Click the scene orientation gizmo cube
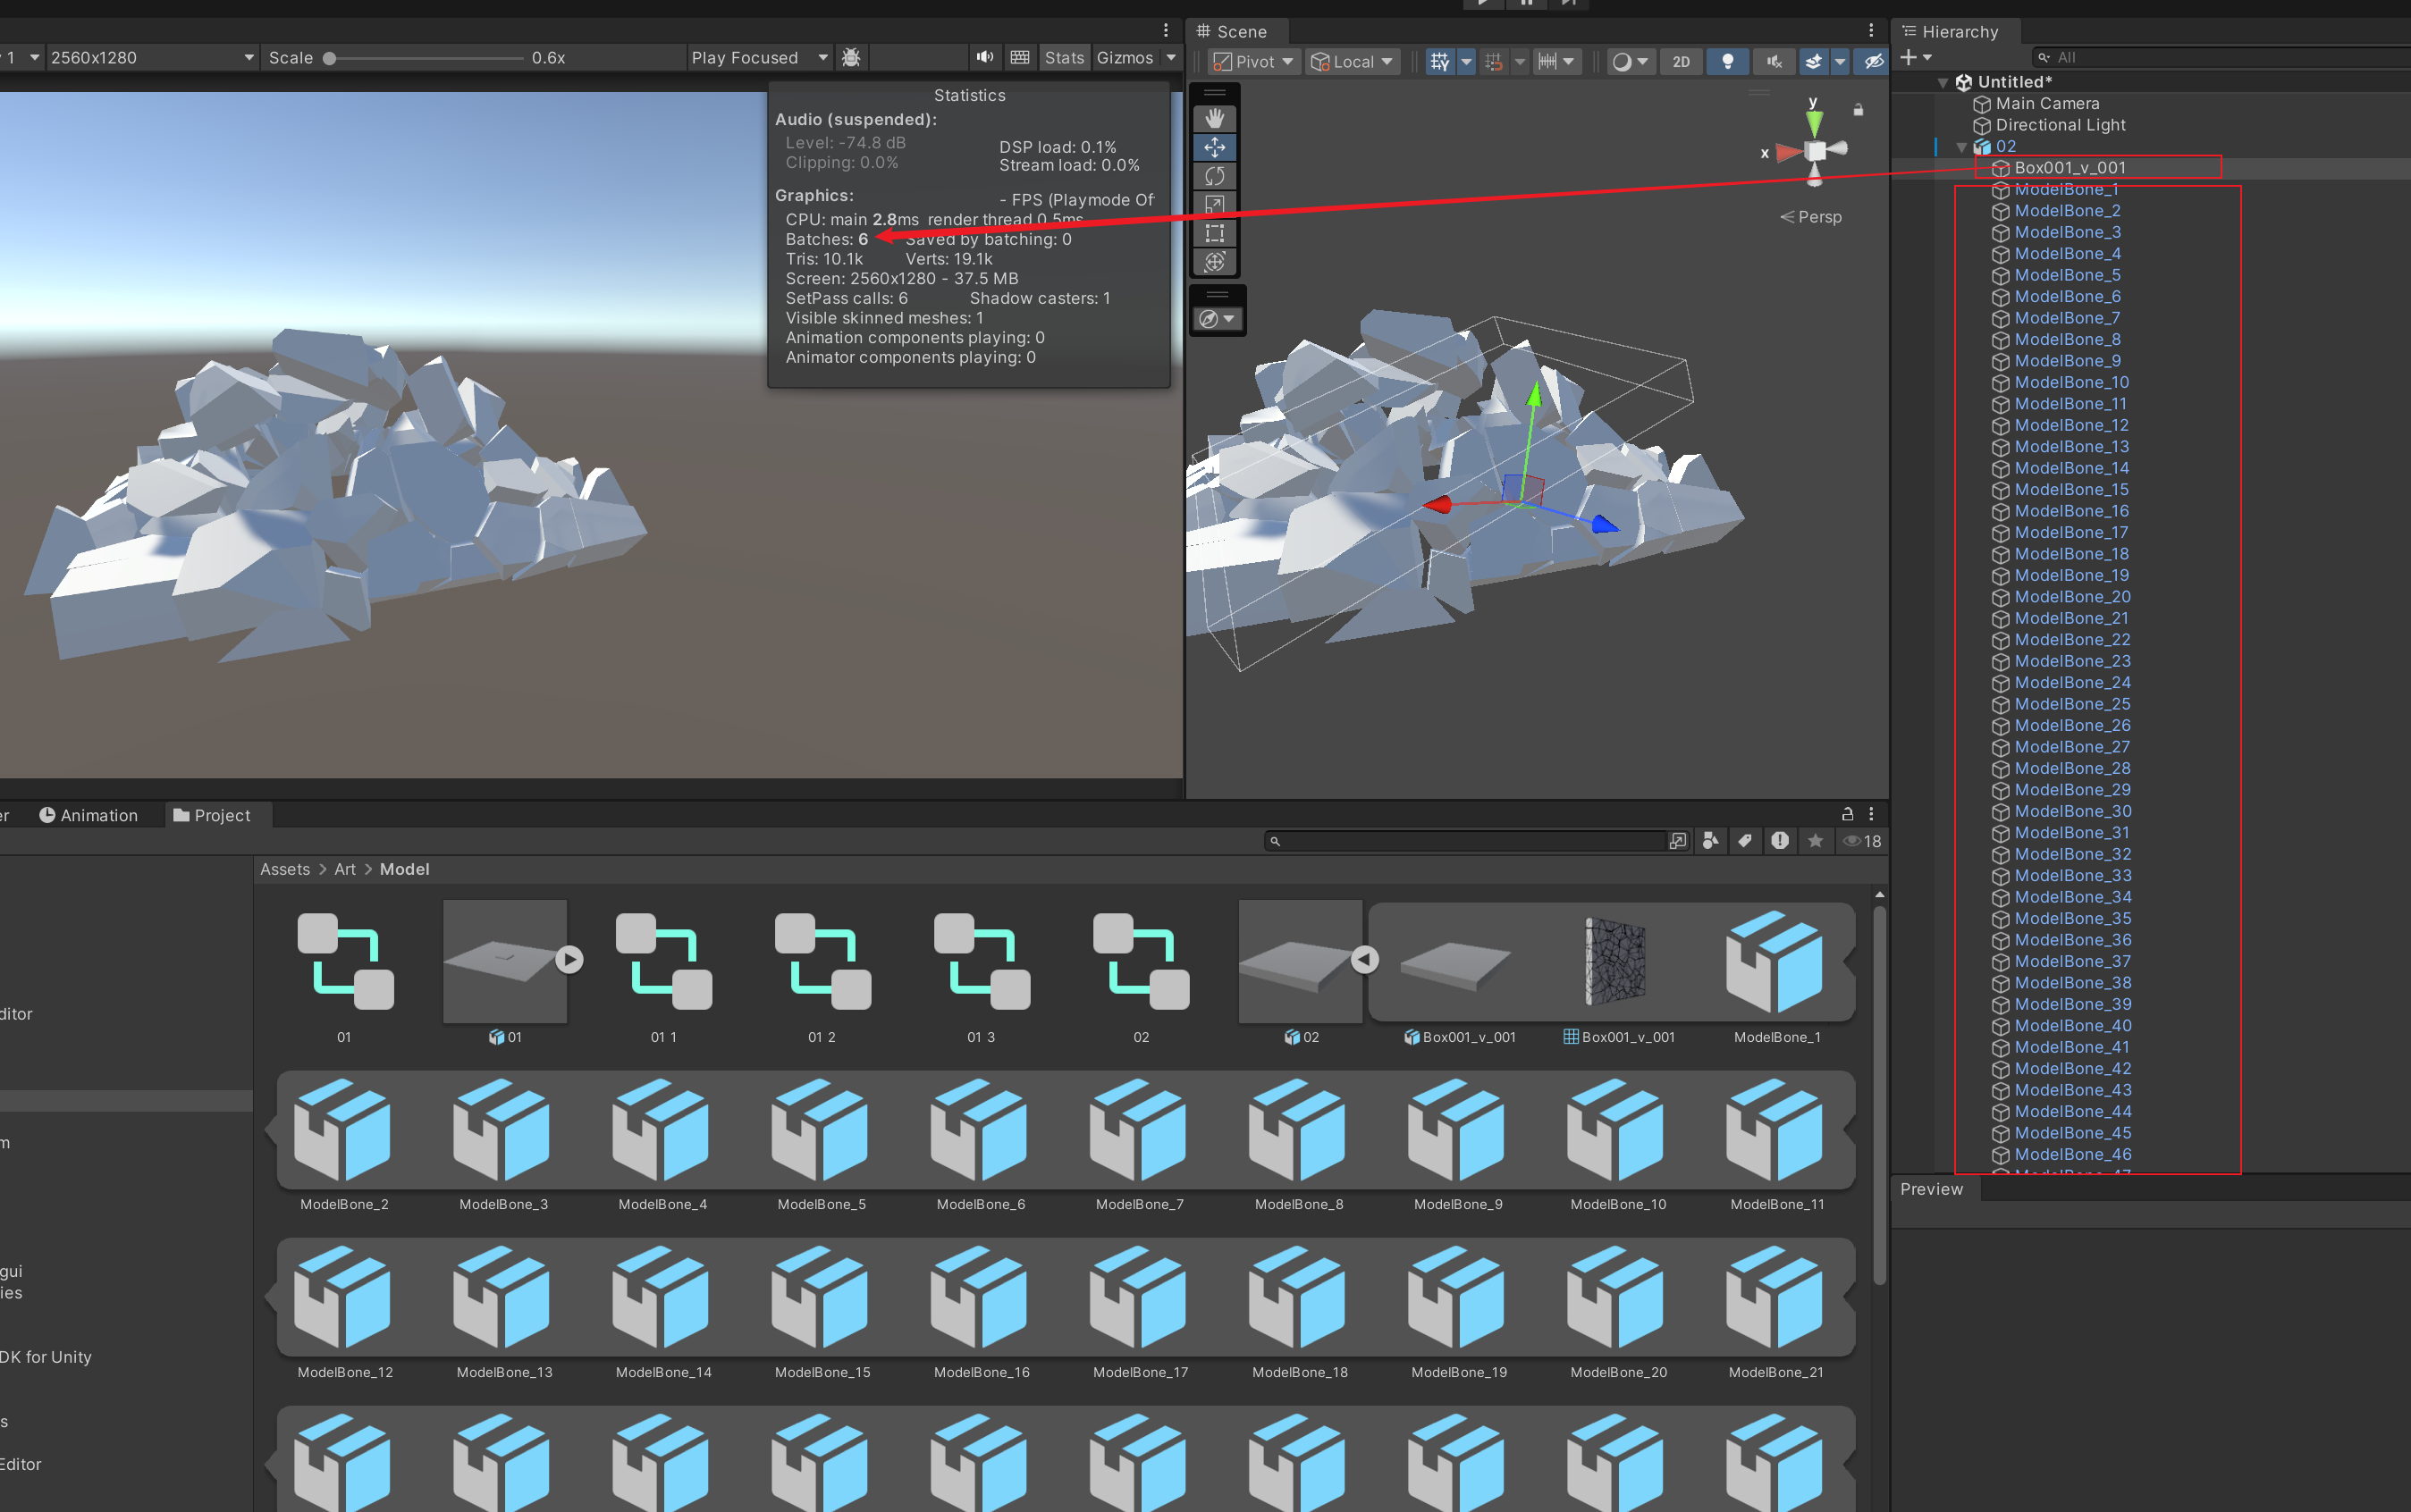The image size is (2411, 1512). (x=1815, y=150)
